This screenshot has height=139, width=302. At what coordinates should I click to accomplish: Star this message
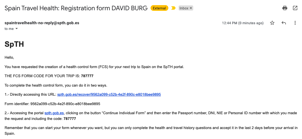point(272,23)
